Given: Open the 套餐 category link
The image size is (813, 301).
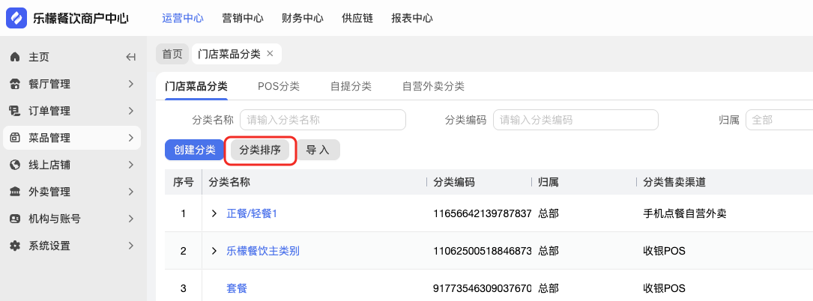Looking at the screenshot, I should [x=237, y=288].
